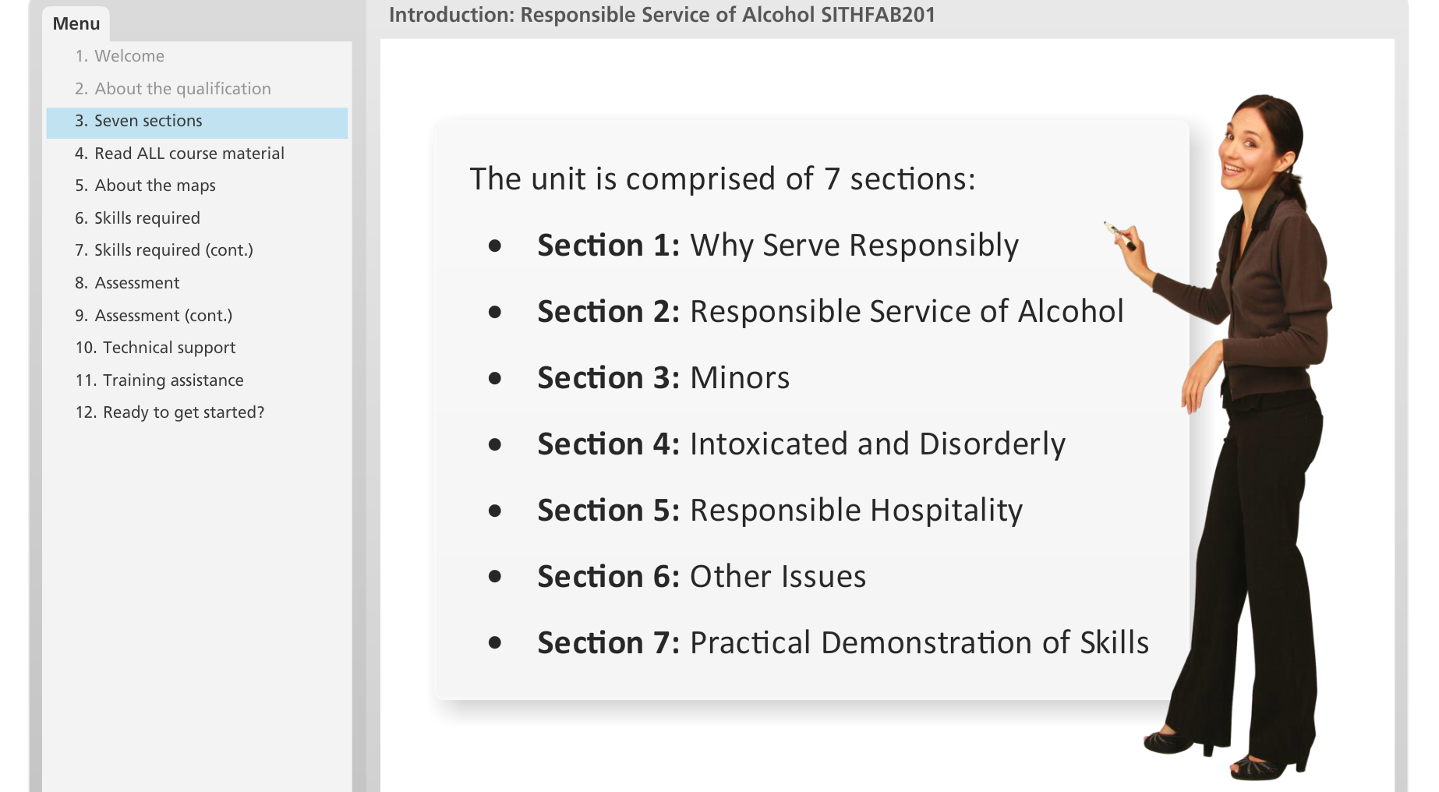Viewport: 1439px width, 792px height.
Task: Go to 'Skills required (cont.)' slide
Action: pyautogui.click(x=164, y=250)
